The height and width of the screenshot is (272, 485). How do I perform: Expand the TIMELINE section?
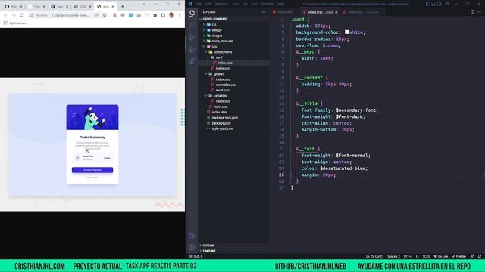[234, 251]
